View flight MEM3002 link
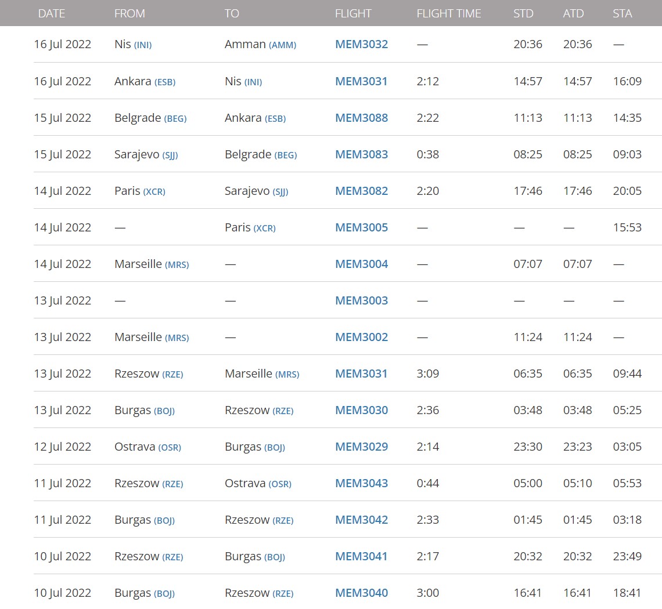 point(361,337)
